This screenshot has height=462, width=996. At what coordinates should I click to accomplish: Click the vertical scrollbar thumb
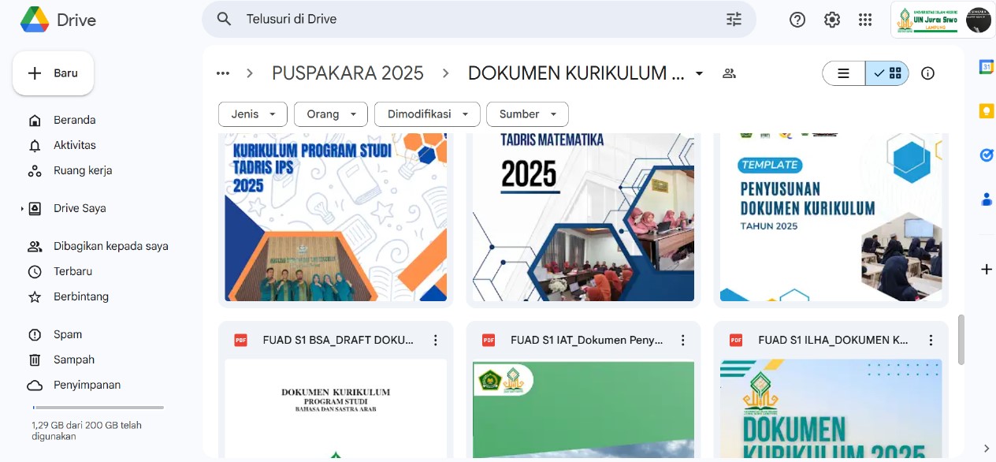961,340
